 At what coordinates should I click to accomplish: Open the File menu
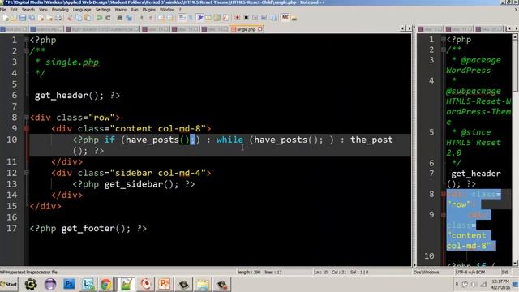coord(3,10)
